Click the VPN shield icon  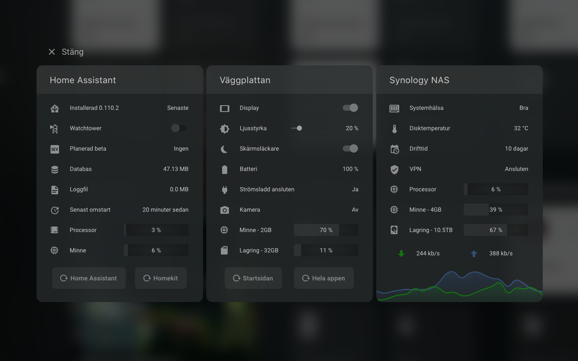tap(394, 169)
